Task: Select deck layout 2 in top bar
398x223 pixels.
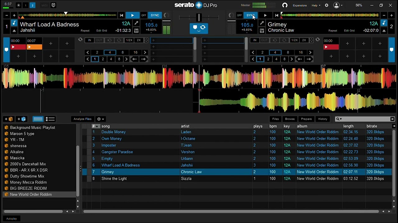Action: 32,5
